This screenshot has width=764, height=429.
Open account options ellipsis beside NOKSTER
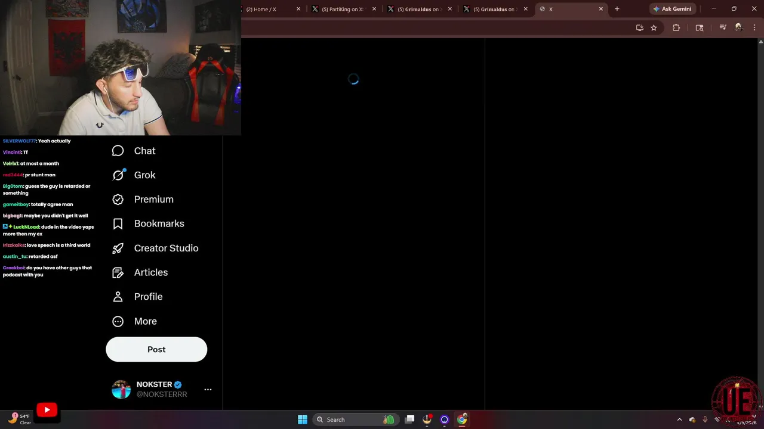[x=208, y=389]
